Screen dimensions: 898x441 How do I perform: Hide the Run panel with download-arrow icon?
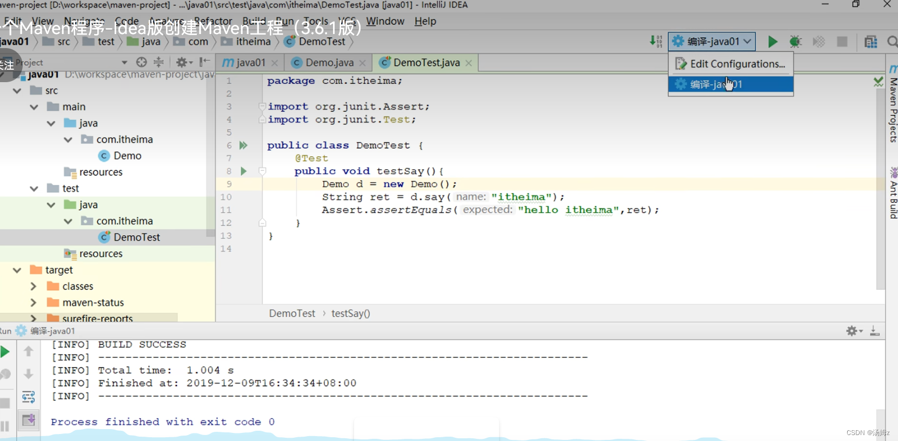pos(875,331)
